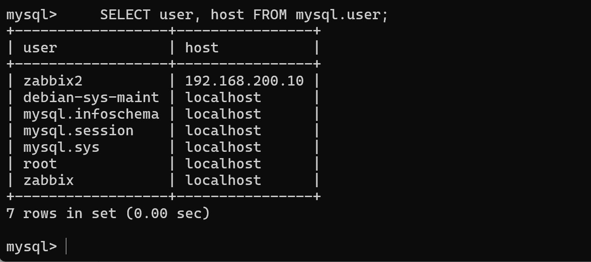The image size is (591, 262).
Task: Click localhost in the mysql.session row
Action: 223,130
